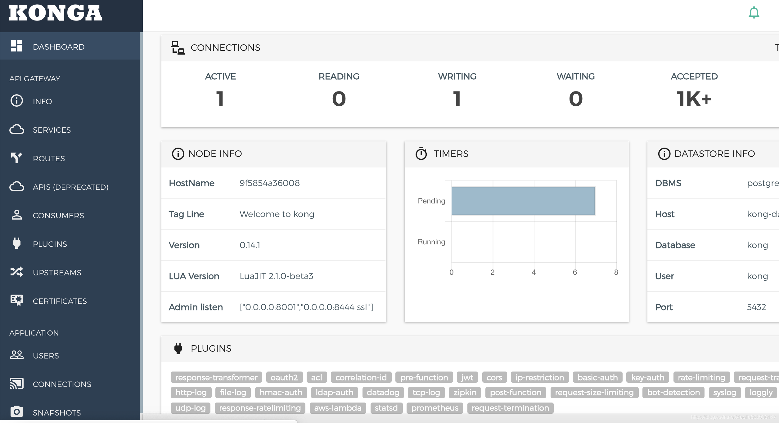
Task: Click the syslog plugin tag
Action: [725, 392]
